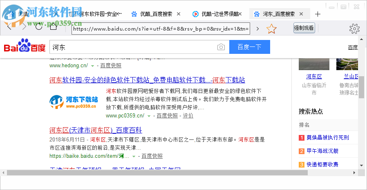Image resolution: width=367 pixels, height=190 pixels.
Task: Click the vertical scrollbar thumb
Action: pos(361,87)
